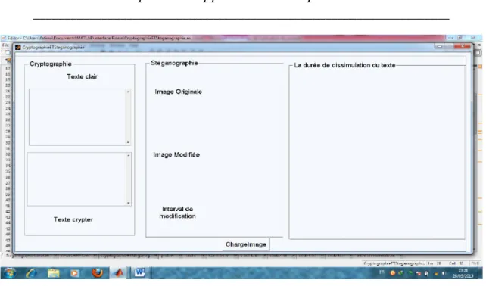Viewport: 486px width, 286px height.
Task: Click the "Texte crypter" label
Action: 73,219
